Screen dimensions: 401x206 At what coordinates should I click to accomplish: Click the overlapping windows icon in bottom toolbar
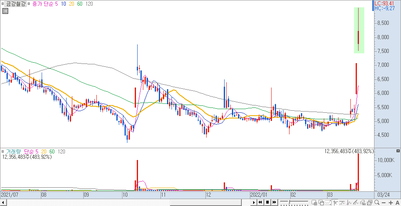pos(321,202)
